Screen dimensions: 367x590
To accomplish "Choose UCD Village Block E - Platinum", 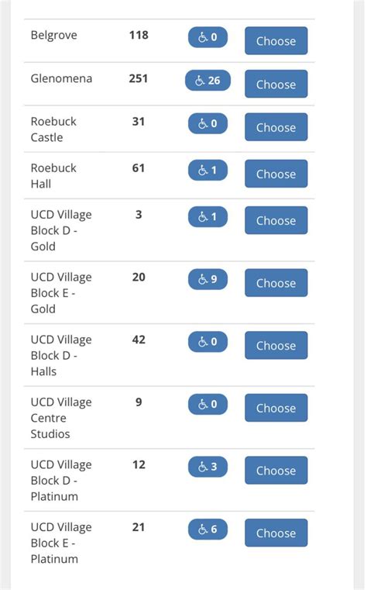I will (x=276, y=533).
